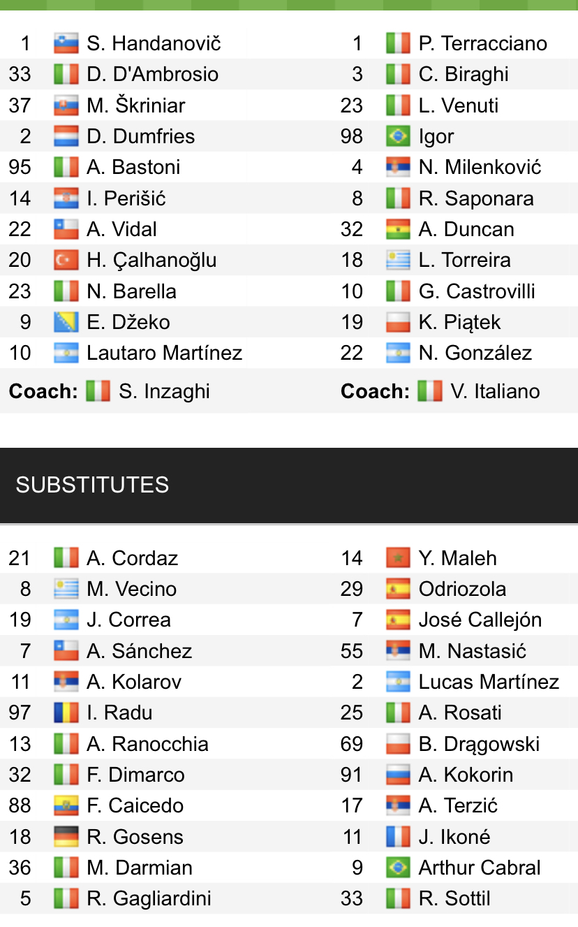Click the Slovenian flag beside S. Handanovič

coord(66,44)
